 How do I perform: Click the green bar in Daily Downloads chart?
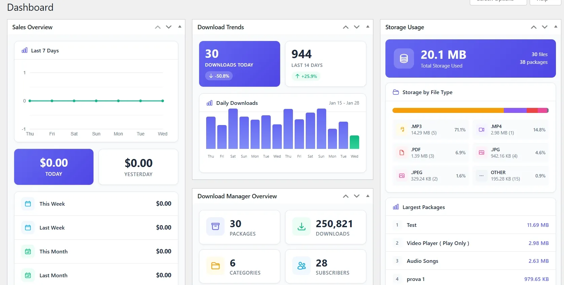point(354,142)
